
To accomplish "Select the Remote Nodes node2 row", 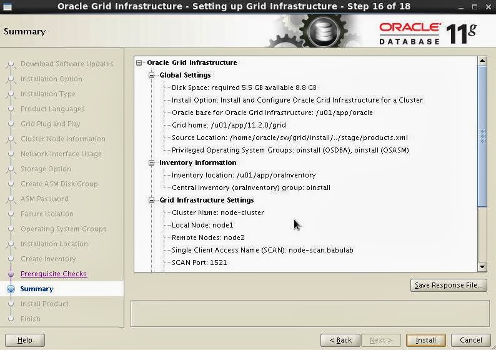I will pos(208,237).
